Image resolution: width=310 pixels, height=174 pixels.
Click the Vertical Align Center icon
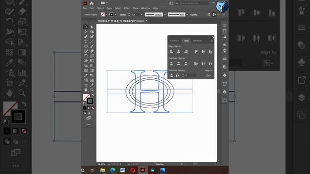click(x=203, y=52)
